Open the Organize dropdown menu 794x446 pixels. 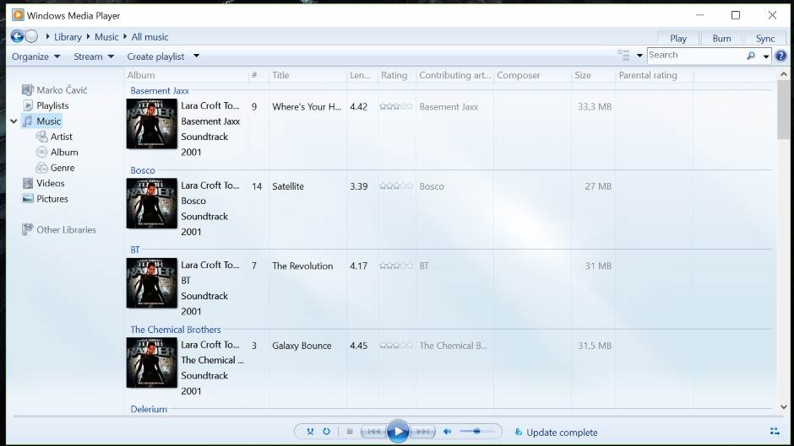pyautogui.click(x=35, y=56)
